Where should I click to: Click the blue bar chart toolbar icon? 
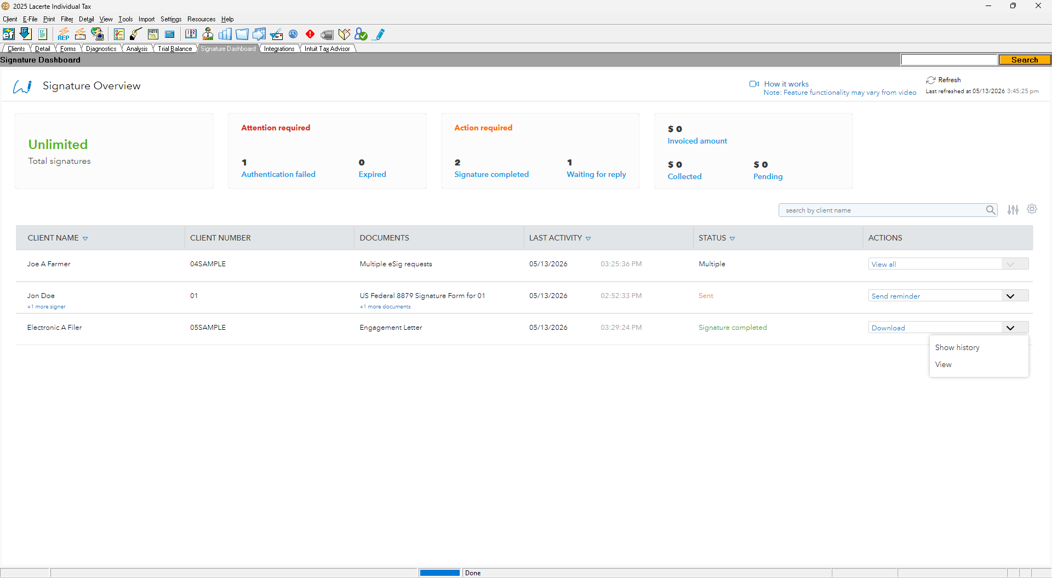click(x=225, y=34)
